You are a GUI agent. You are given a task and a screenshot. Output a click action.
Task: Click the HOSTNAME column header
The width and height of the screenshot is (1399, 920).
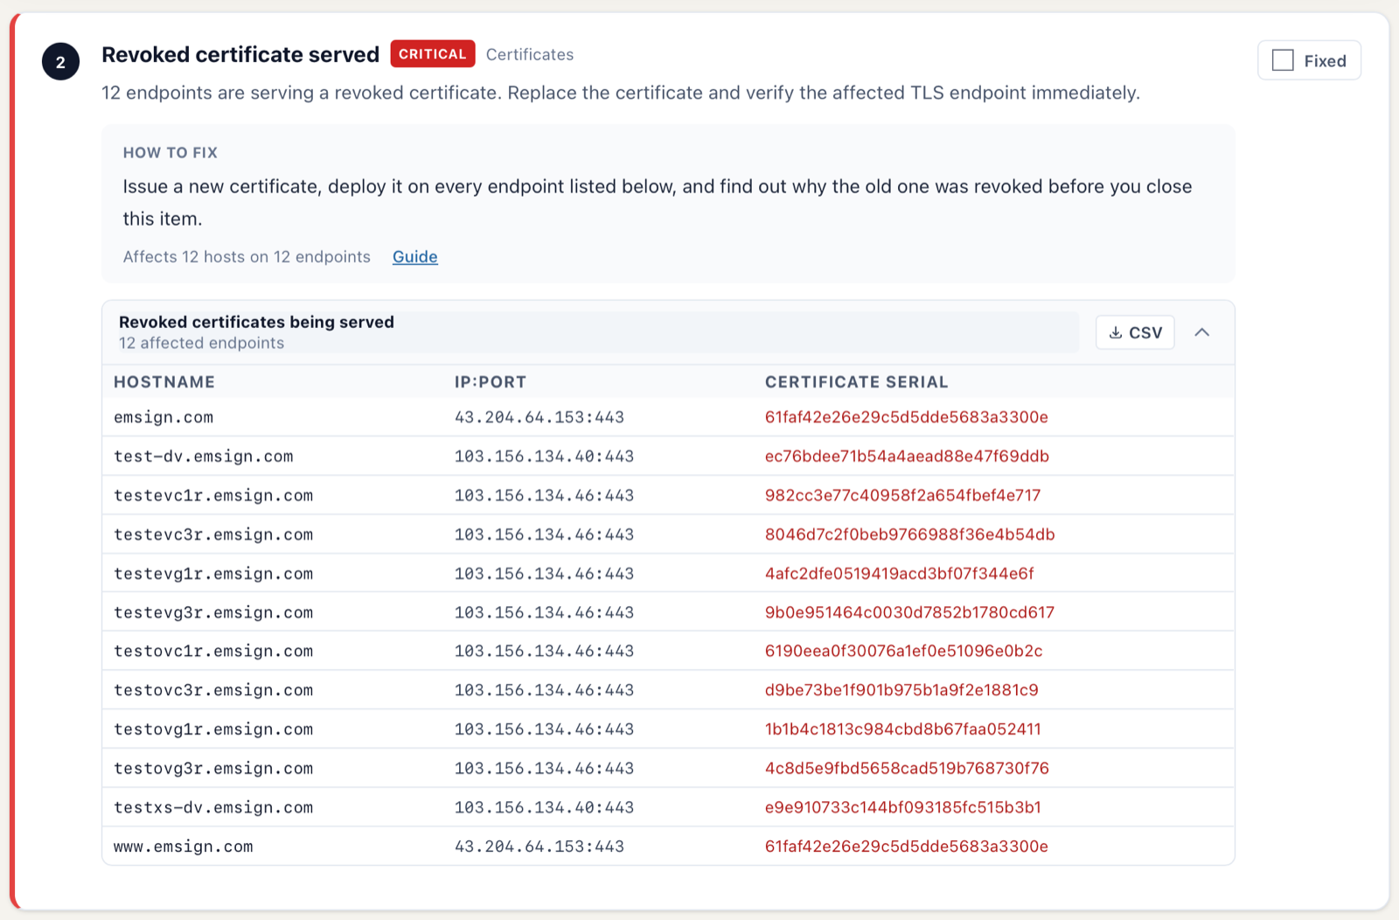164,382
